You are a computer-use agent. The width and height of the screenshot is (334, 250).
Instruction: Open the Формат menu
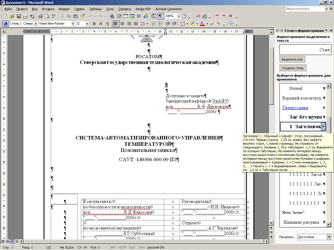pyautogui.click(x=64, y=9)
